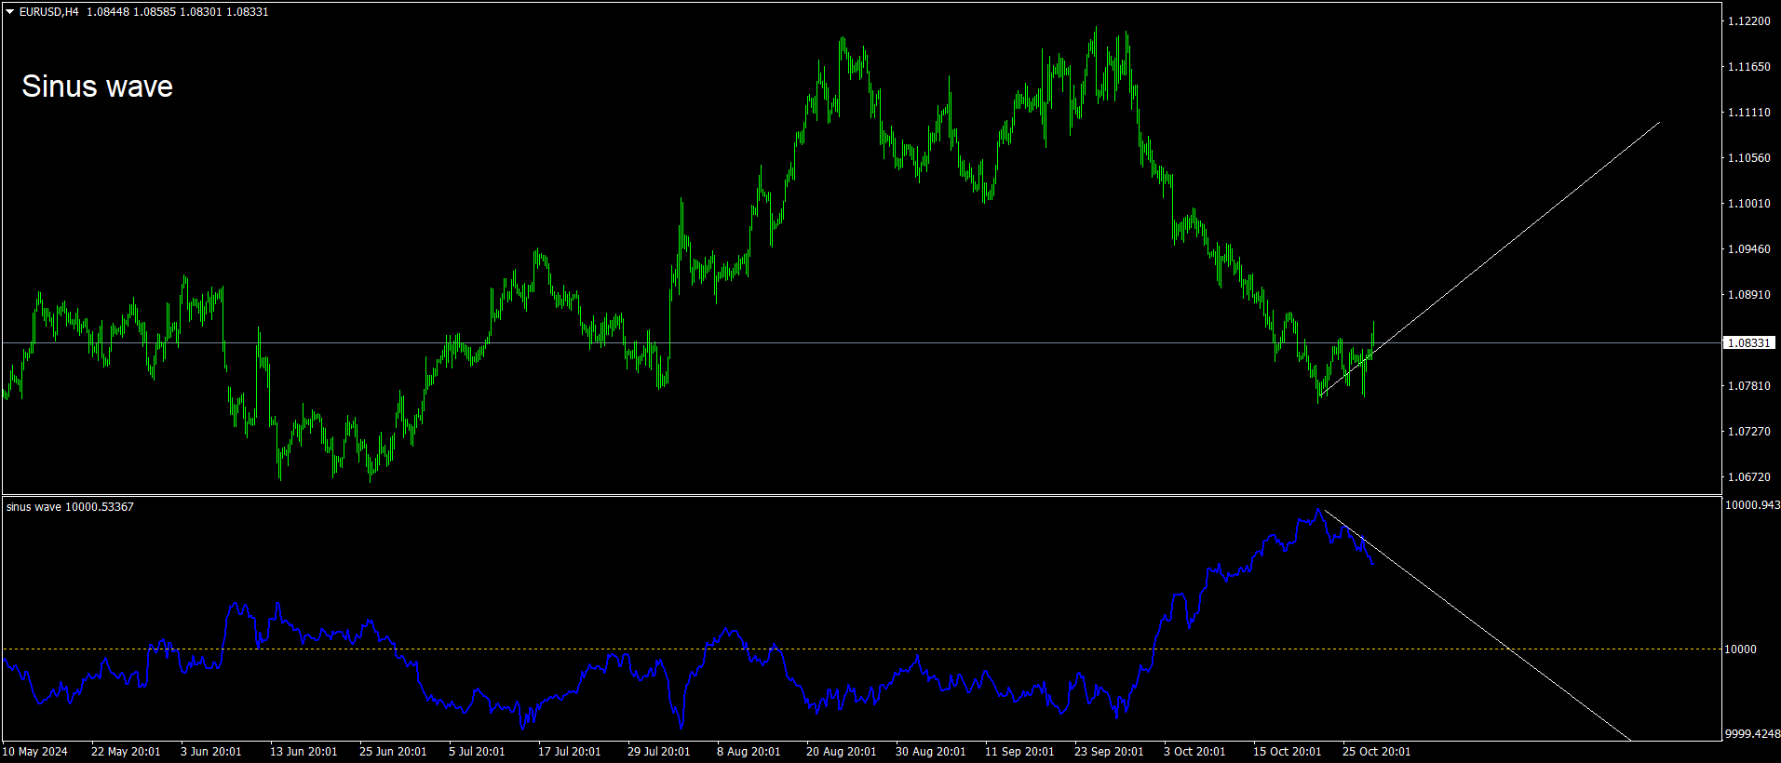Click the 9999.4248 indicator scale minimum
The height and width of the screenshot is (763, 1781).
pos(1752,734)
